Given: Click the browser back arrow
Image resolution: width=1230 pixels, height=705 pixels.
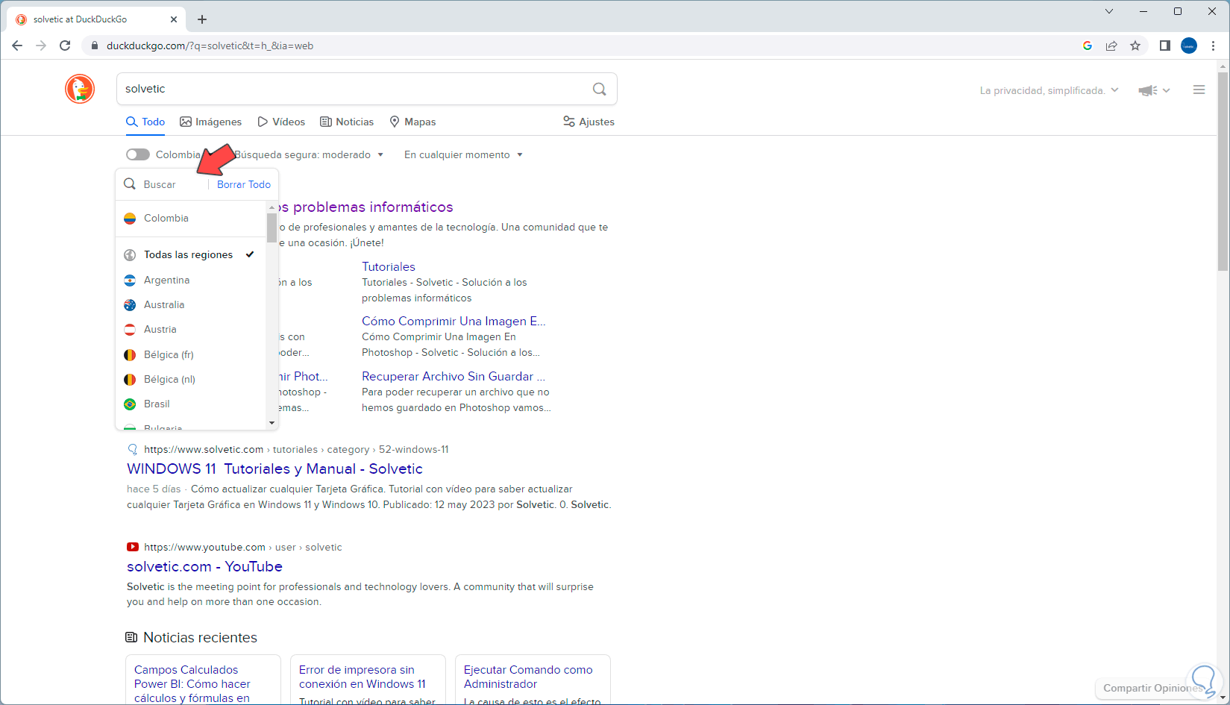Looking at the screenshot, I should click(x=17, y=46).
